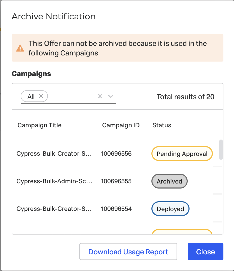
Task: Expand the status filter dropdown chevron
Action: point(111,96)
